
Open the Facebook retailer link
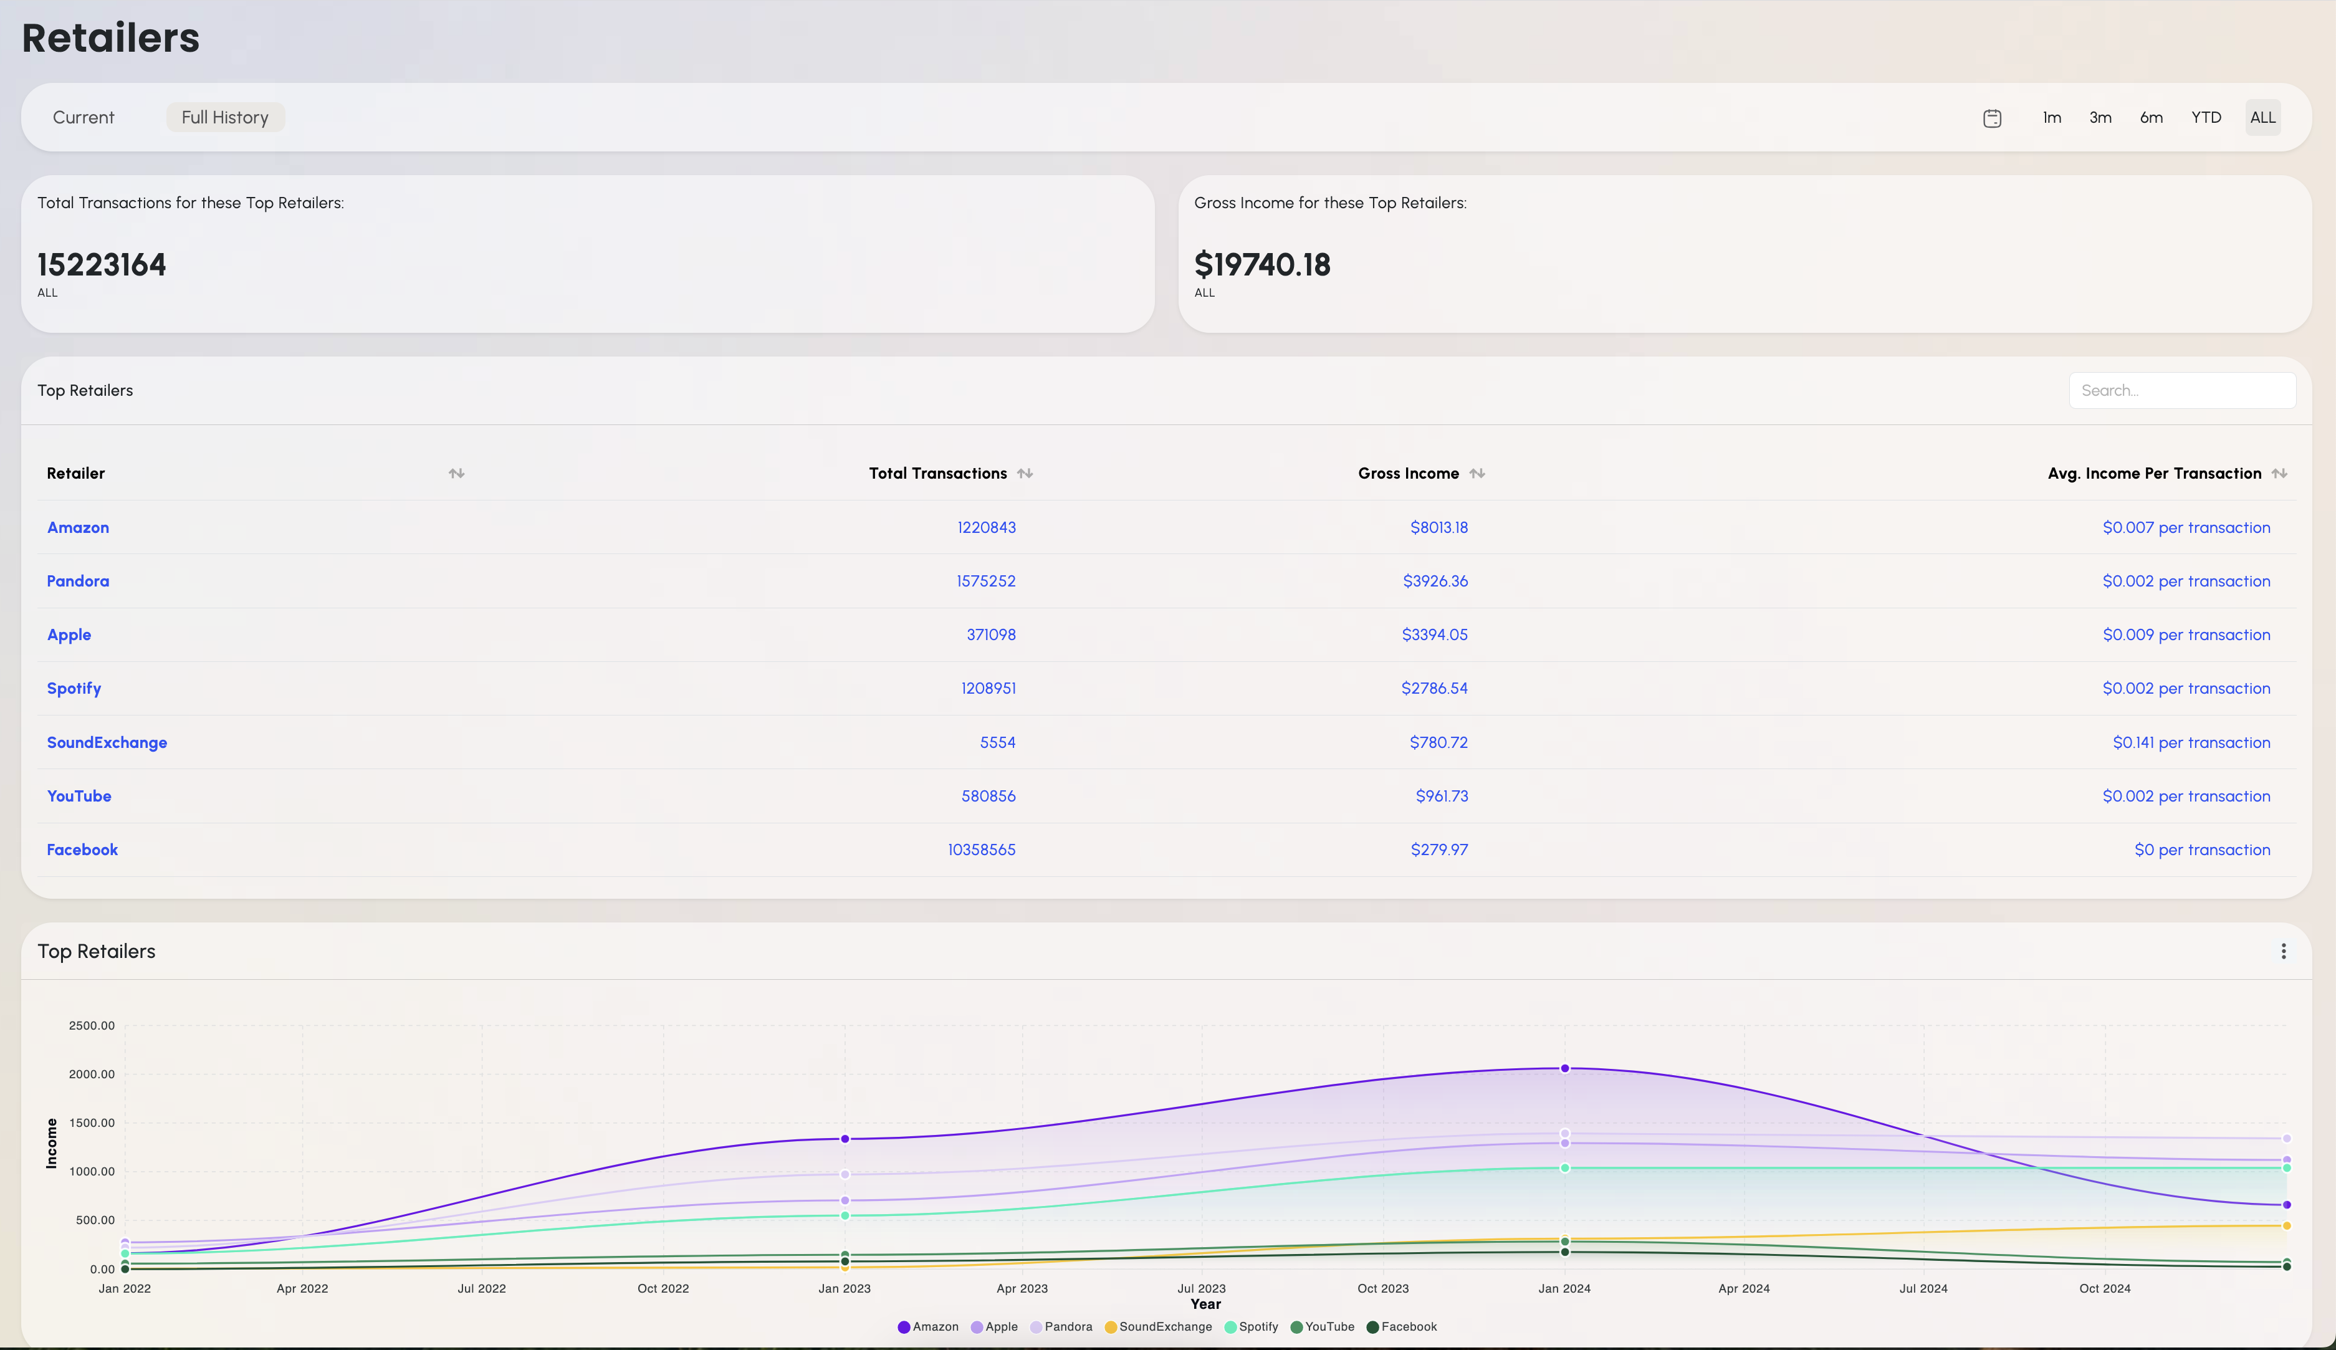click(82, 850)
